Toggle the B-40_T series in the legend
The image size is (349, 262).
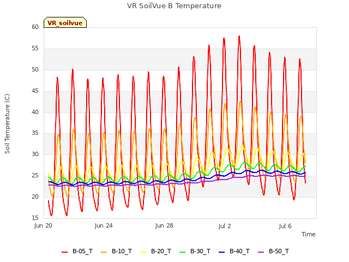234,252
